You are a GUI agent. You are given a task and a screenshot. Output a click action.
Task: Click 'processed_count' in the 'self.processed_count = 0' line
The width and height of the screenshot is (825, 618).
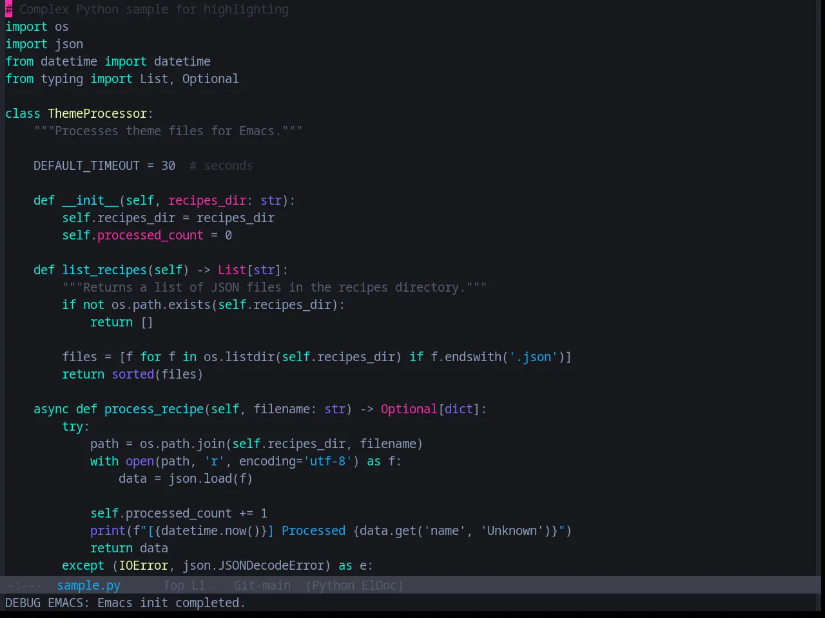(150, 235)
